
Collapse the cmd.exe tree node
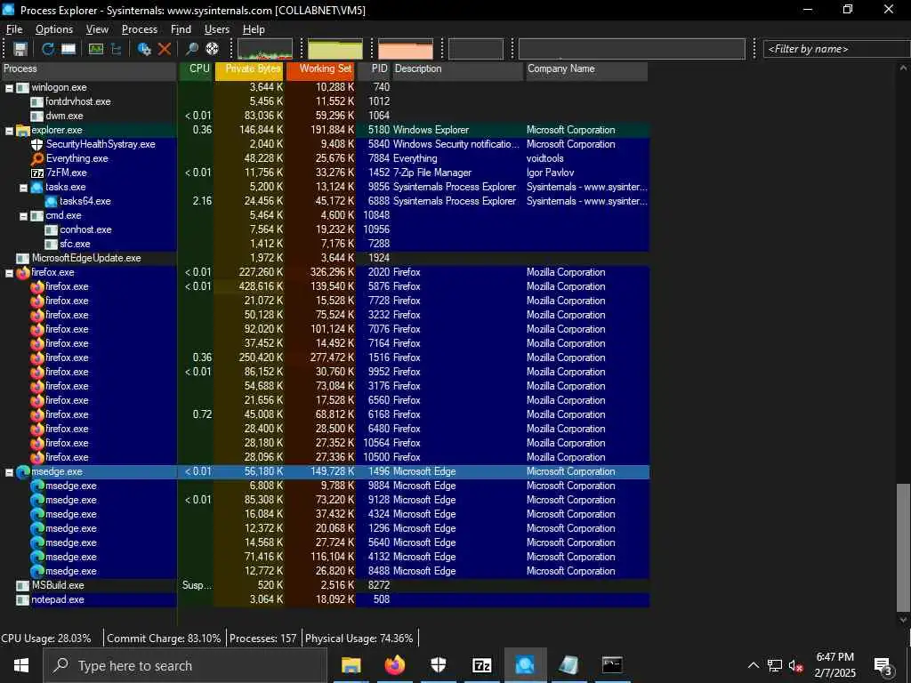(x=24, y=217)
